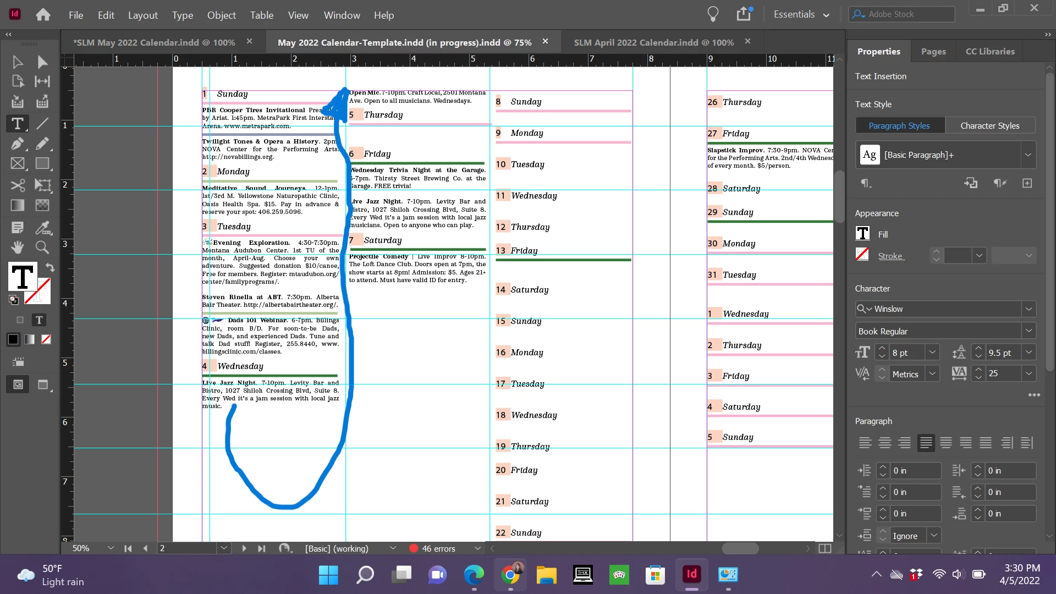Toggle align center paragraph button

[884, 443]
